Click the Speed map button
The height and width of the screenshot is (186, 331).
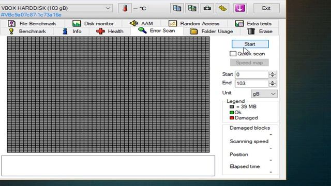(249, 63)
